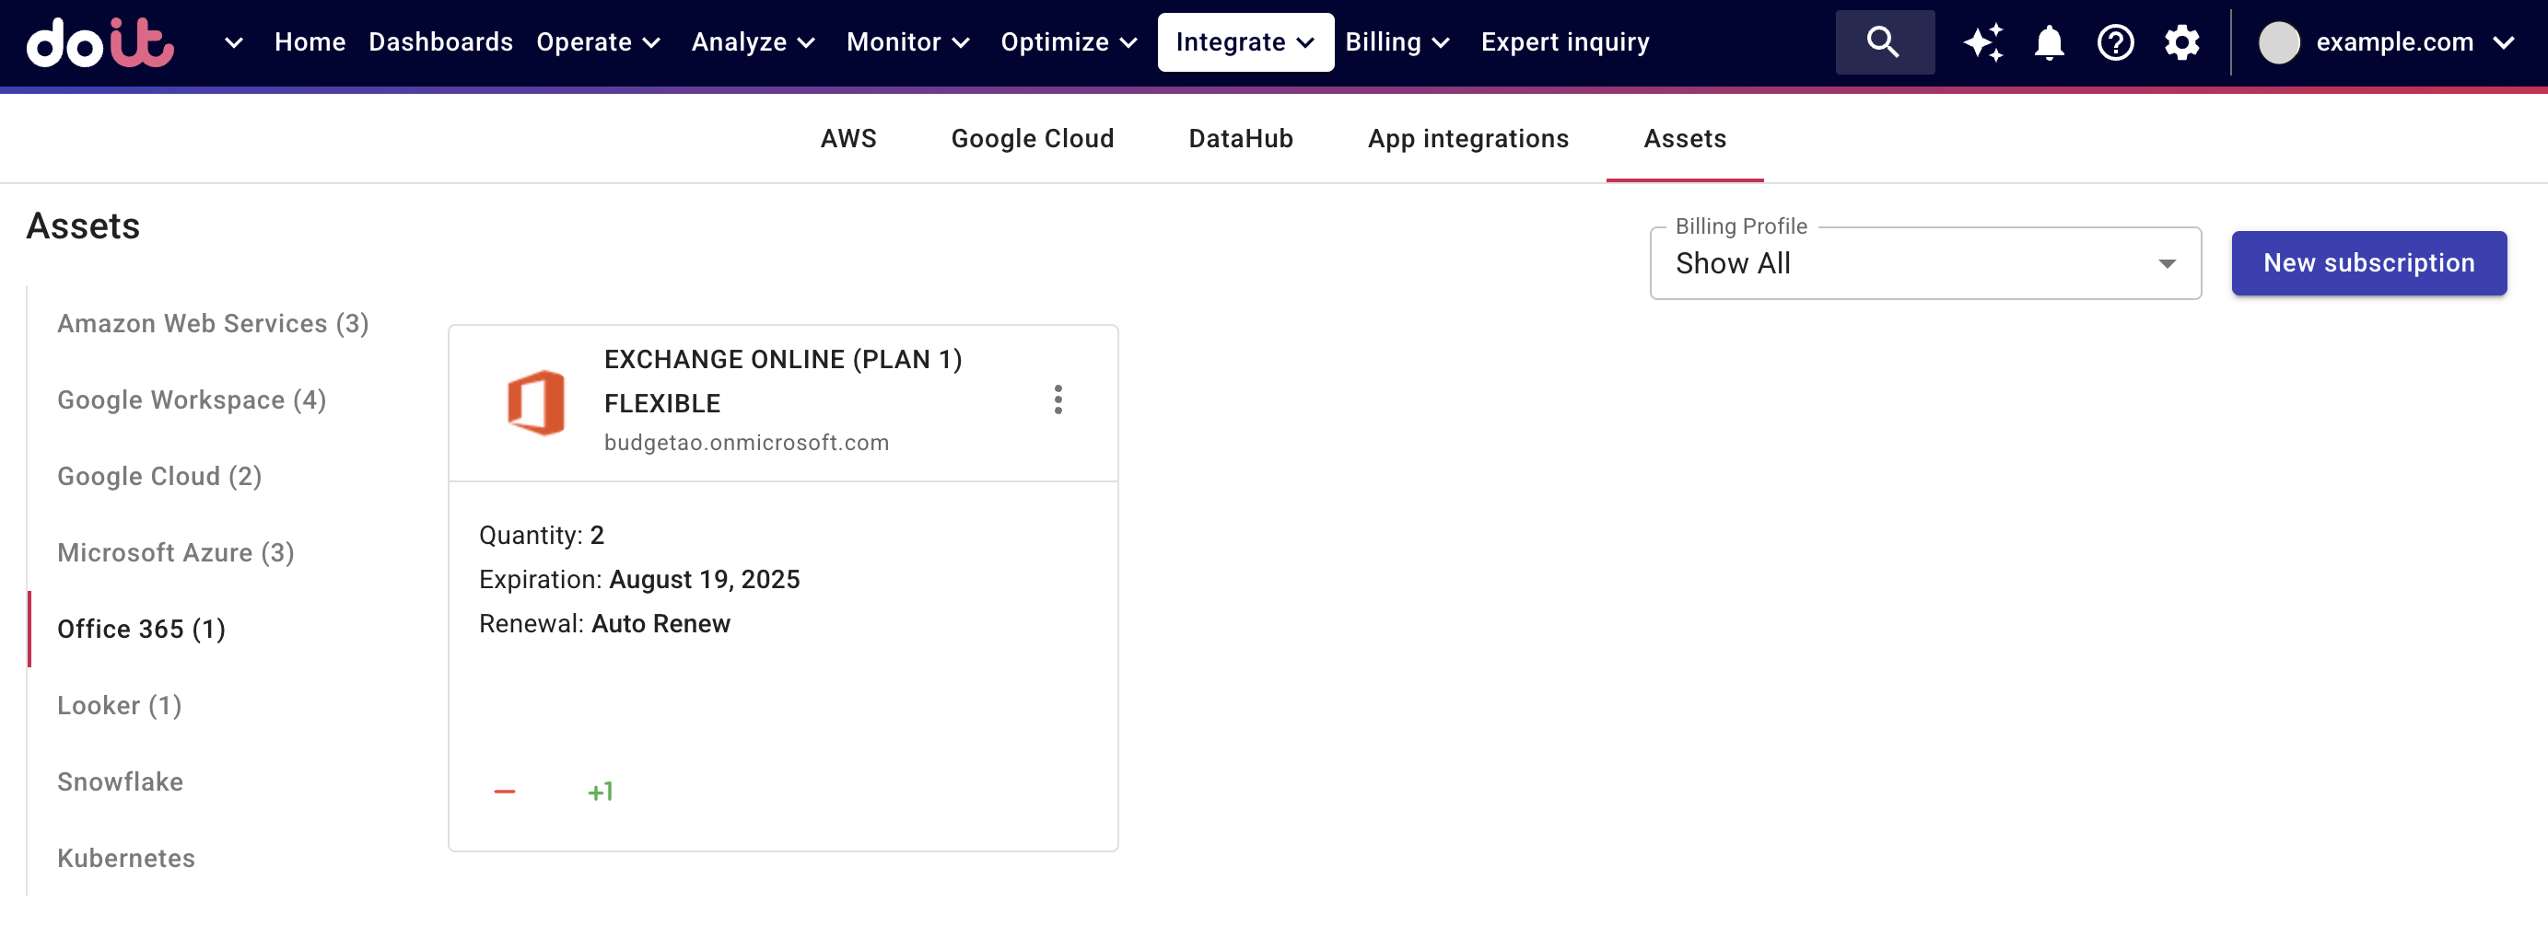Viewport: 2548px width, 937px height.
Task: Click the New subscription button
Action: tap(2368, 263)
